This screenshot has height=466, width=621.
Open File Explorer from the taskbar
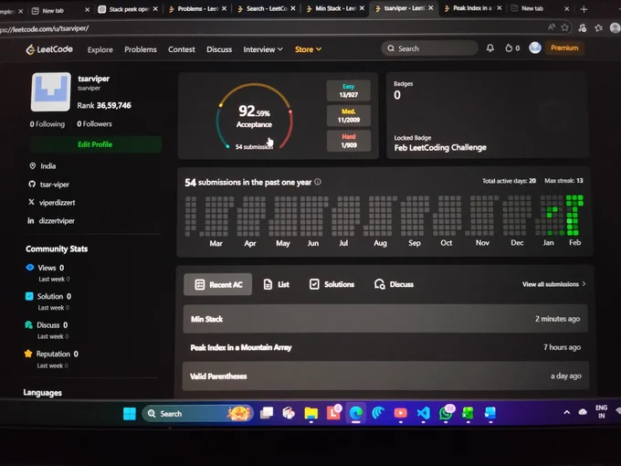click(310, 413)
